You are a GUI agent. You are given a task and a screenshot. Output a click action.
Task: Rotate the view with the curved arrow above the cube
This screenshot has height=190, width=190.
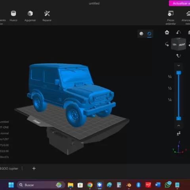[x=179, y=32]
